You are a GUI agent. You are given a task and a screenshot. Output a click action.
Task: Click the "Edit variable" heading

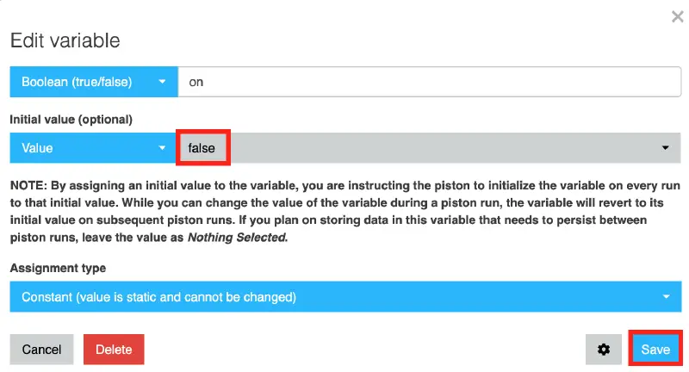click(x=65, y=40)
